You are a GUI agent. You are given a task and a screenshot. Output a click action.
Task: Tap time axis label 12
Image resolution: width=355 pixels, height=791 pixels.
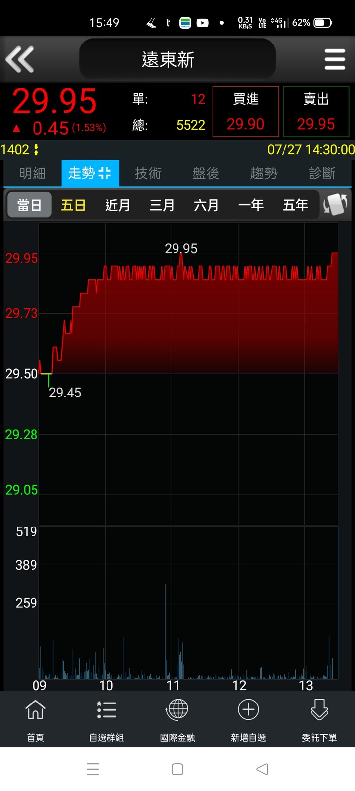pyautogui.click(x=239, y=685)
